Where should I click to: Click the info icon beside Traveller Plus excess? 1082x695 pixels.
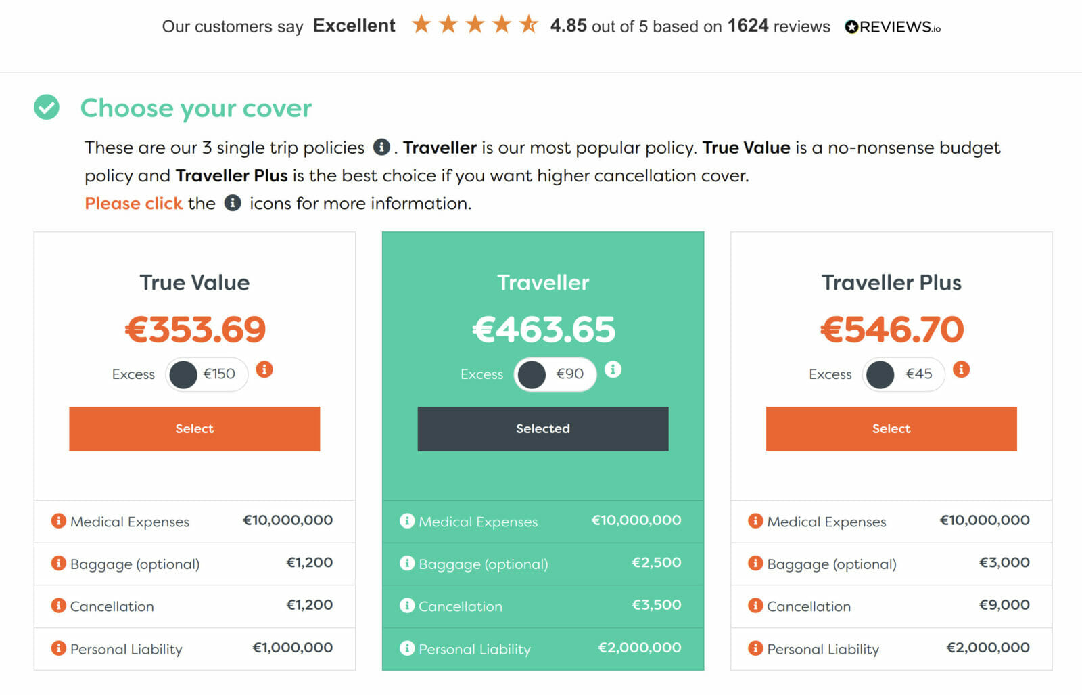click(x=962, y=369)
